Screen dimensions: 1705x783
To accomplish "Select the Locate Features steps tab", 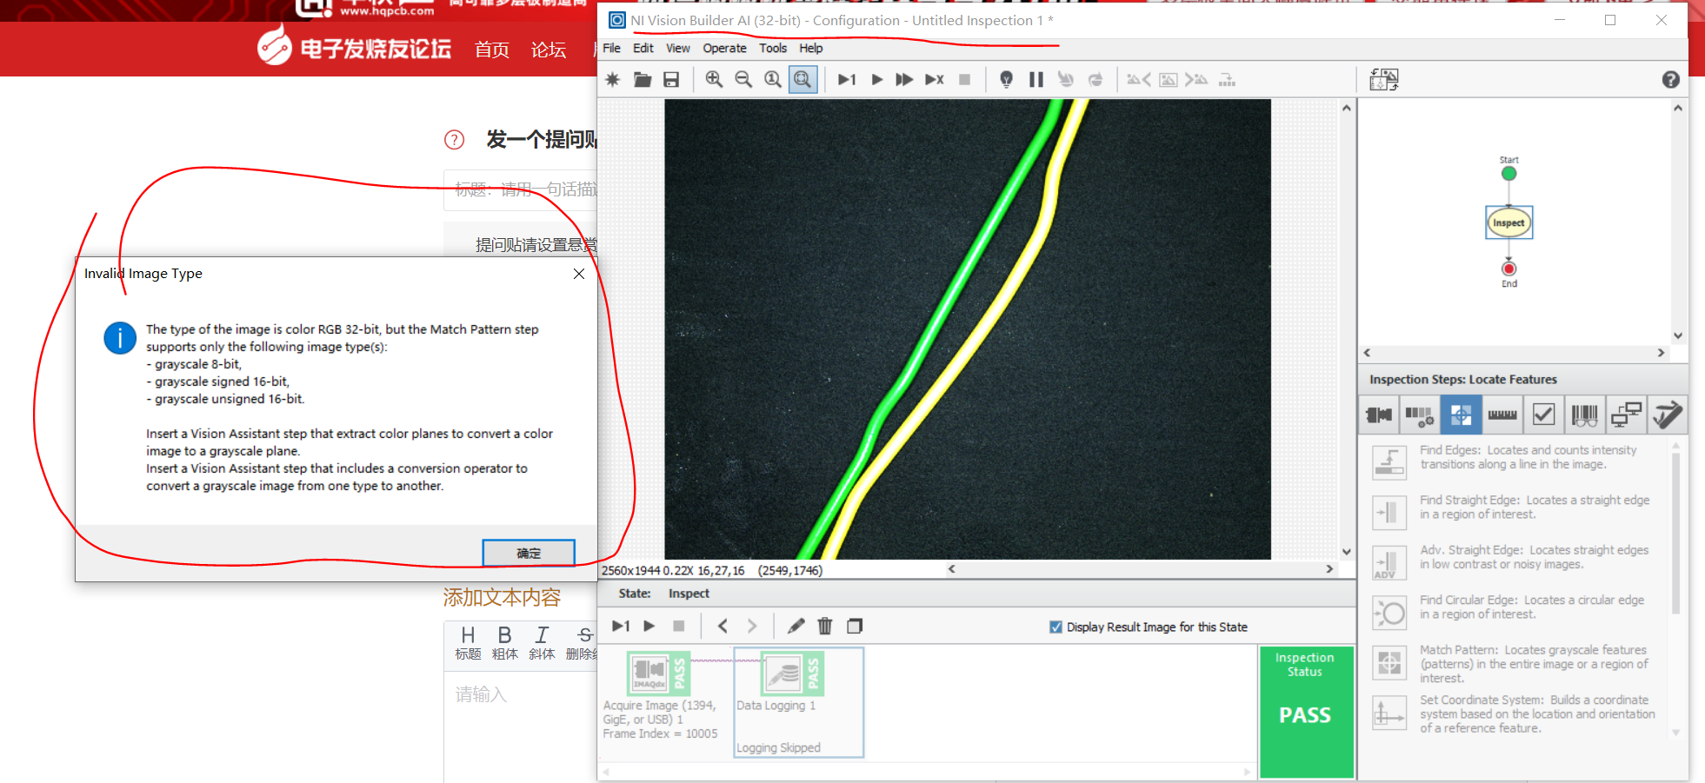I will (x=1461, y=415).
